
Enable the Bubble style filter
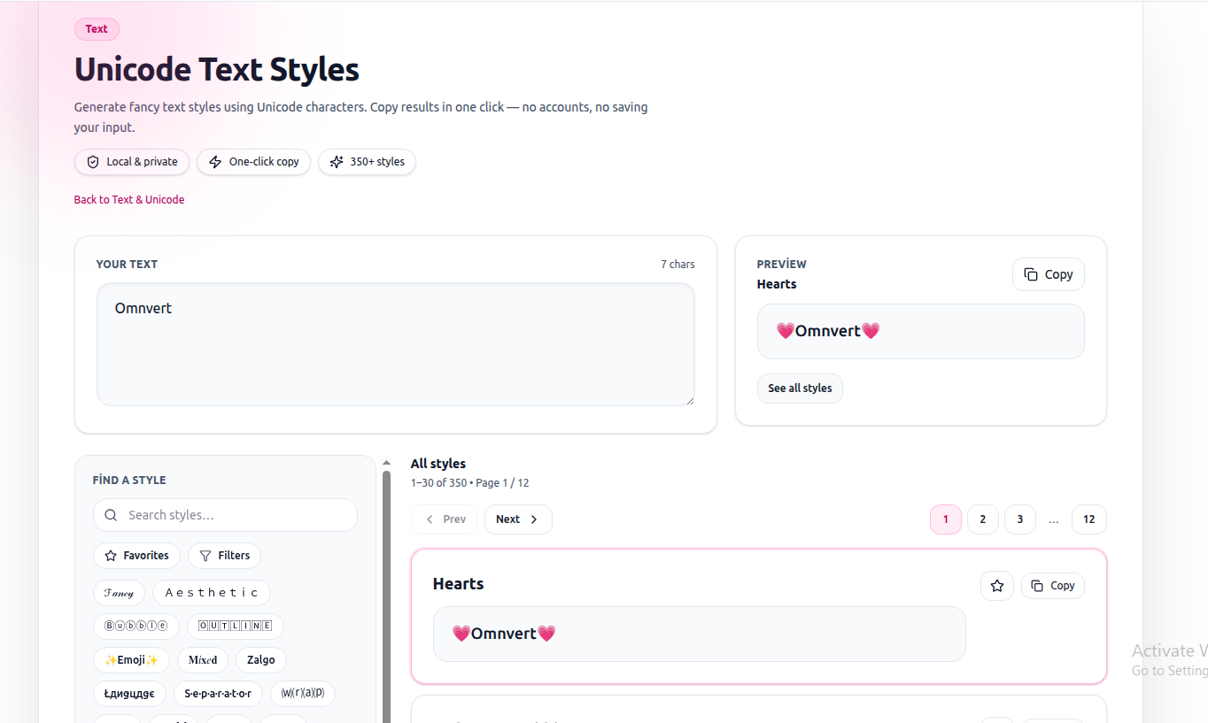click(x=136, y=626)
